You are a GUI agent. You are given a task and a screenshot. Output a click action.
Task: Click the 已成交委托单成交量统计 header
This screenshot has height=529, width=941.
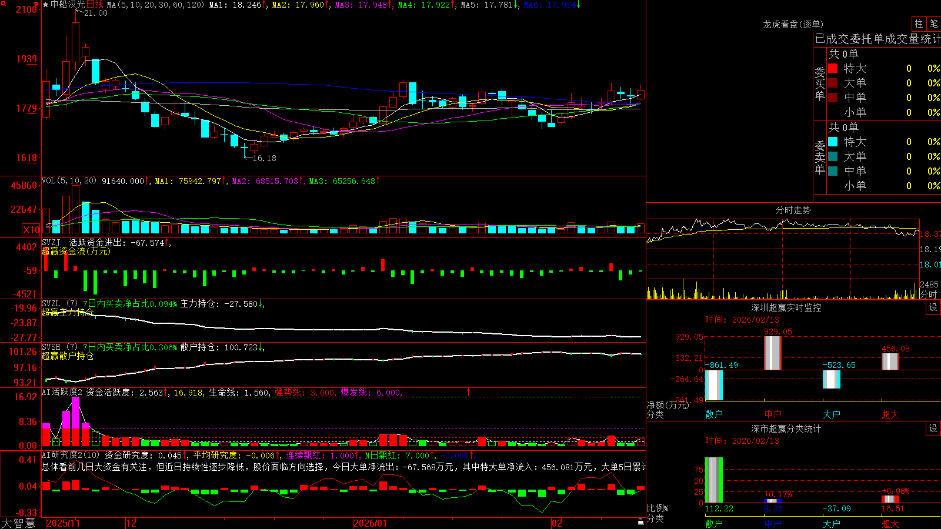[877, 39]
